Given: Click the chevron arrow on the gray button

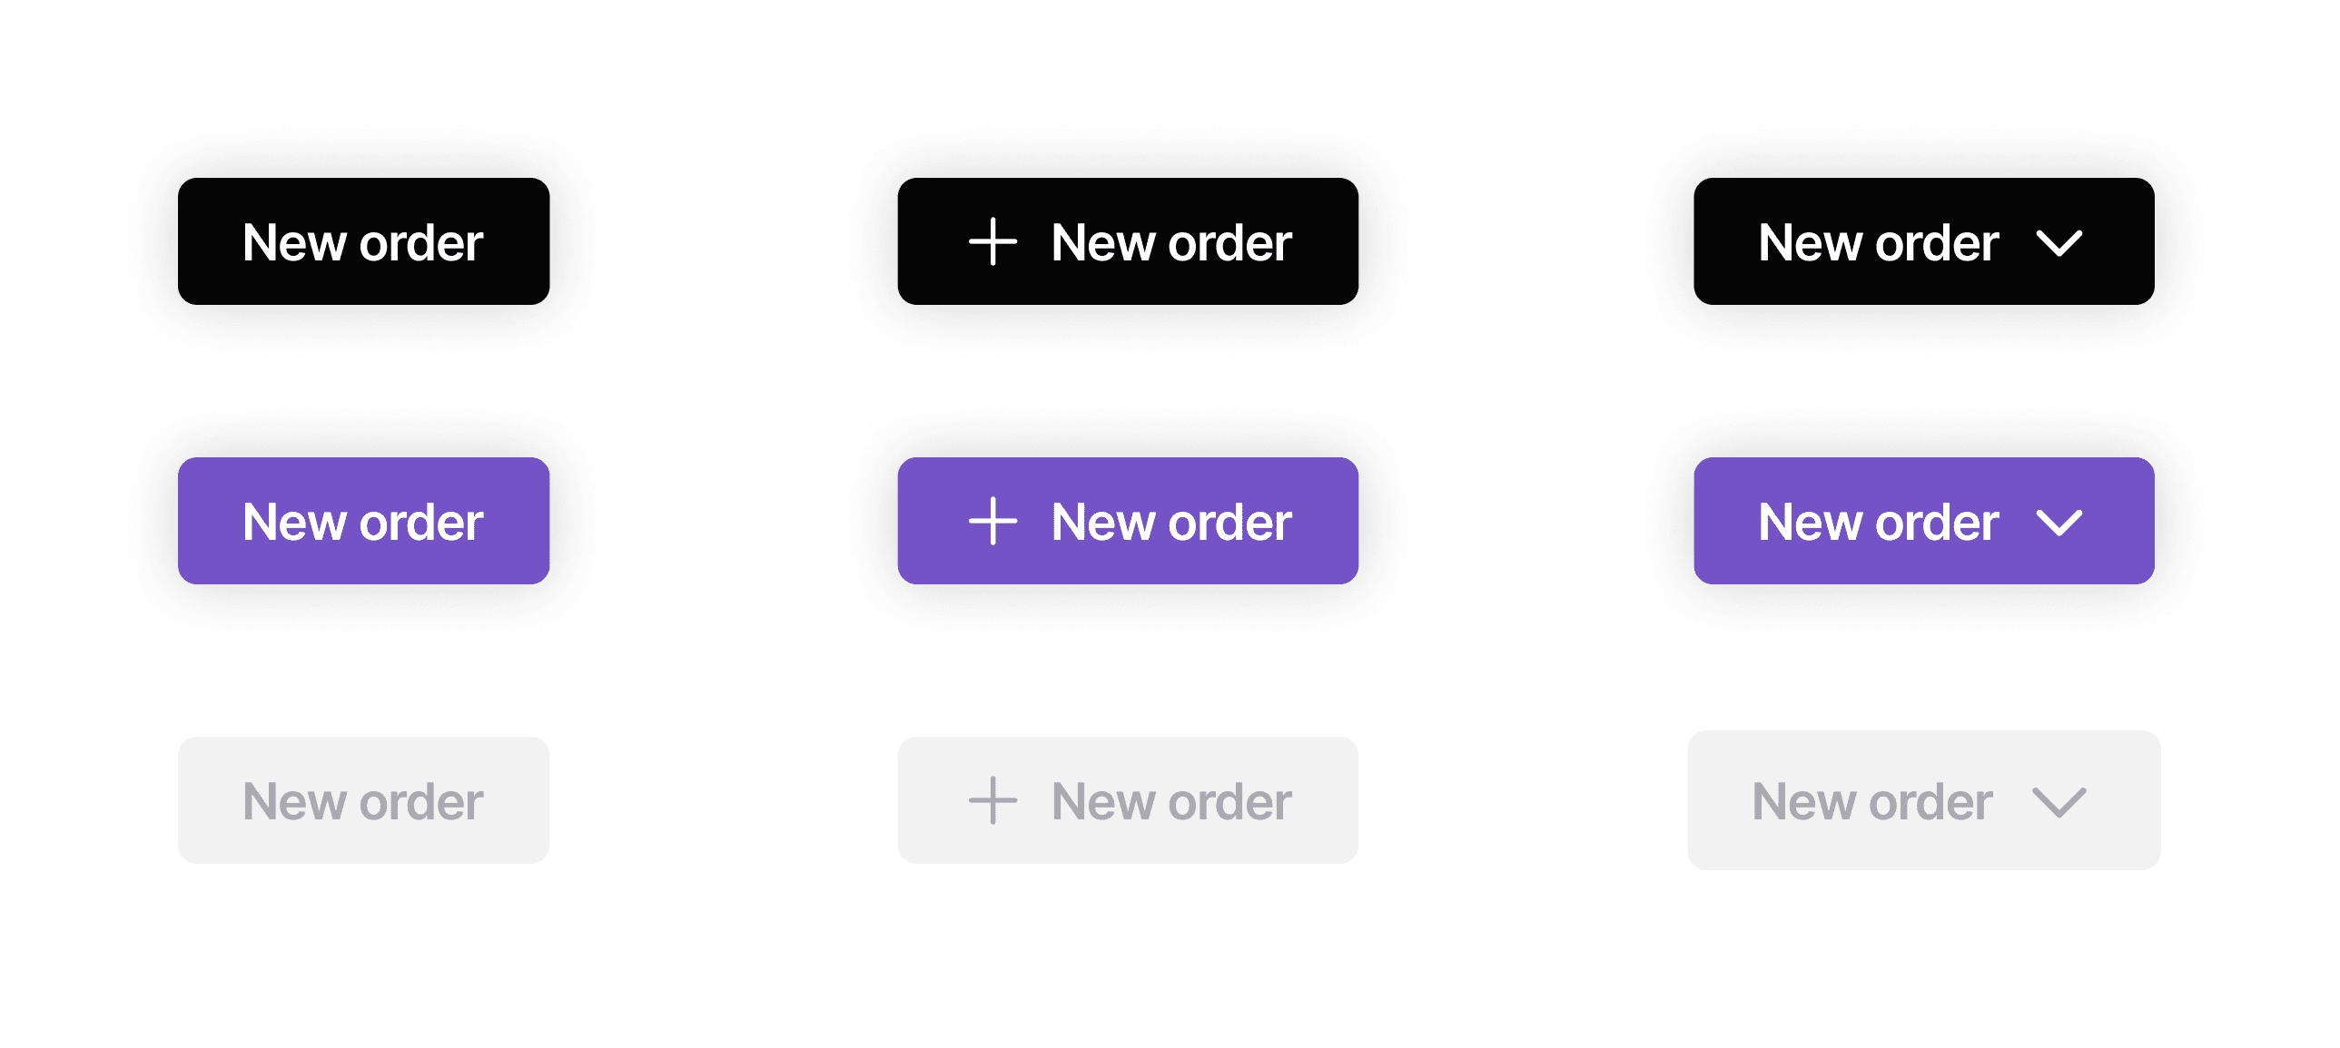Looking at the screenshot, I should pos(2059,802).
